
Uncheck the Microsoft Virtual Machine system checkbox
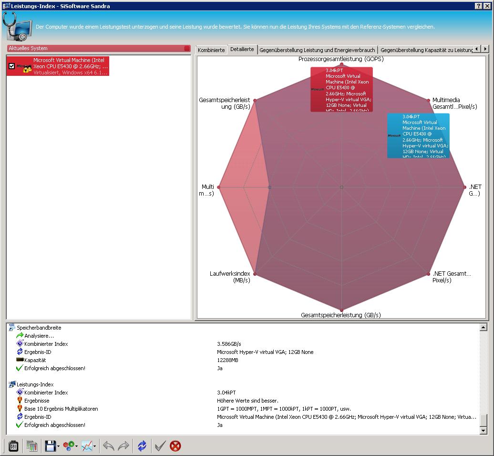click(12, 66)
